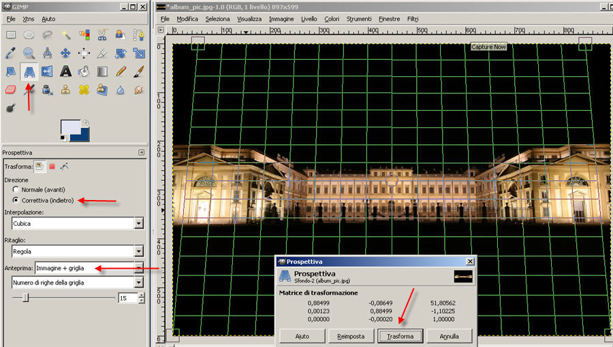Select Correttiva (indietro) direction
The height and width of the screenshot is (347, 613).
(17, 200)
